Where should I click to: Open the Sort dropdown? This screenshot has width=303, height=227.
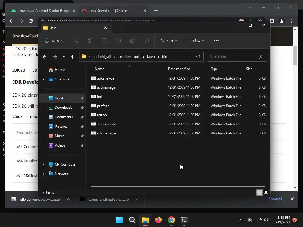pos(168,41)
